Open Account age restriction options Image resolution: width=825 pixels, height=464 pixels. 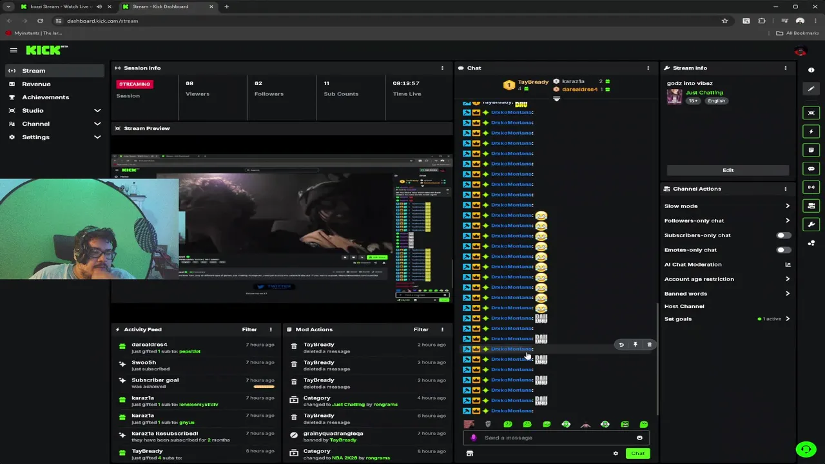pyautogui.click(x=727, y=280)
